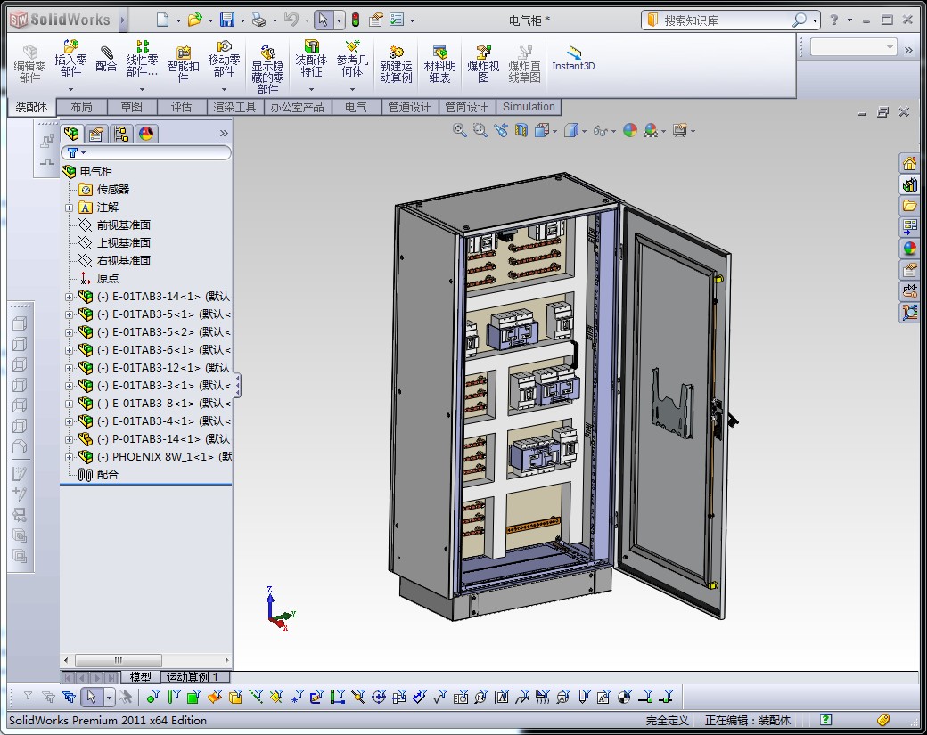Open the FeatureManager design tree tab
927x735 pixels.
pyautogui.click(x=72, y=134)
